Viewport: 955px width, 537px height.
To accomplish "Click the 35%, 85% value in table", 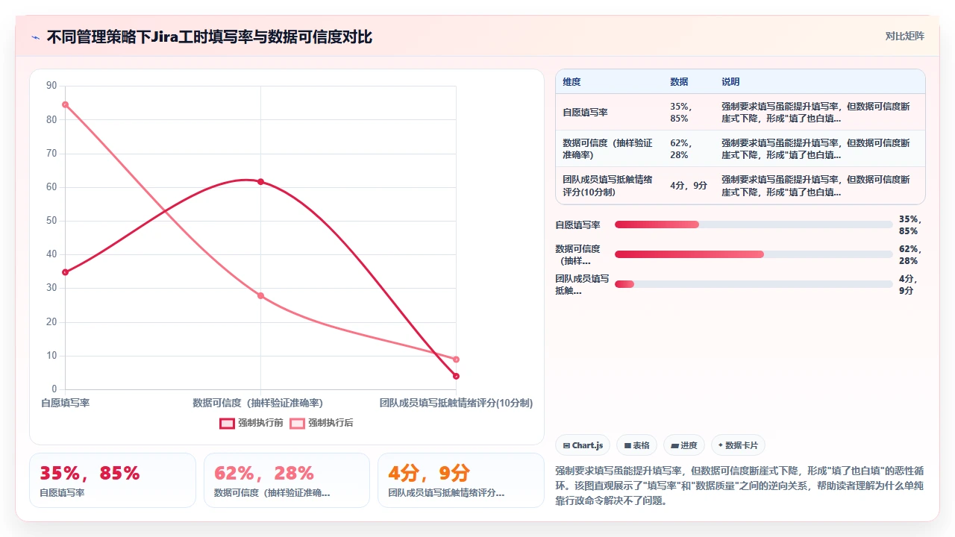I will click(x=681, y=113).
